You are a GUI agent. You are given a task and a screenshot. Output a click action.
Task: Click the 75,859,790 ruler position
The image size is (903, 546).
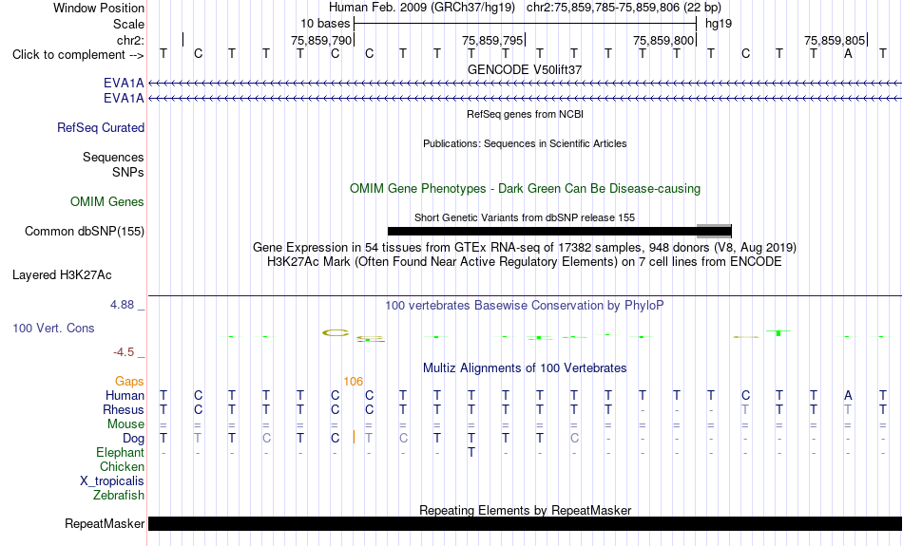320,40
